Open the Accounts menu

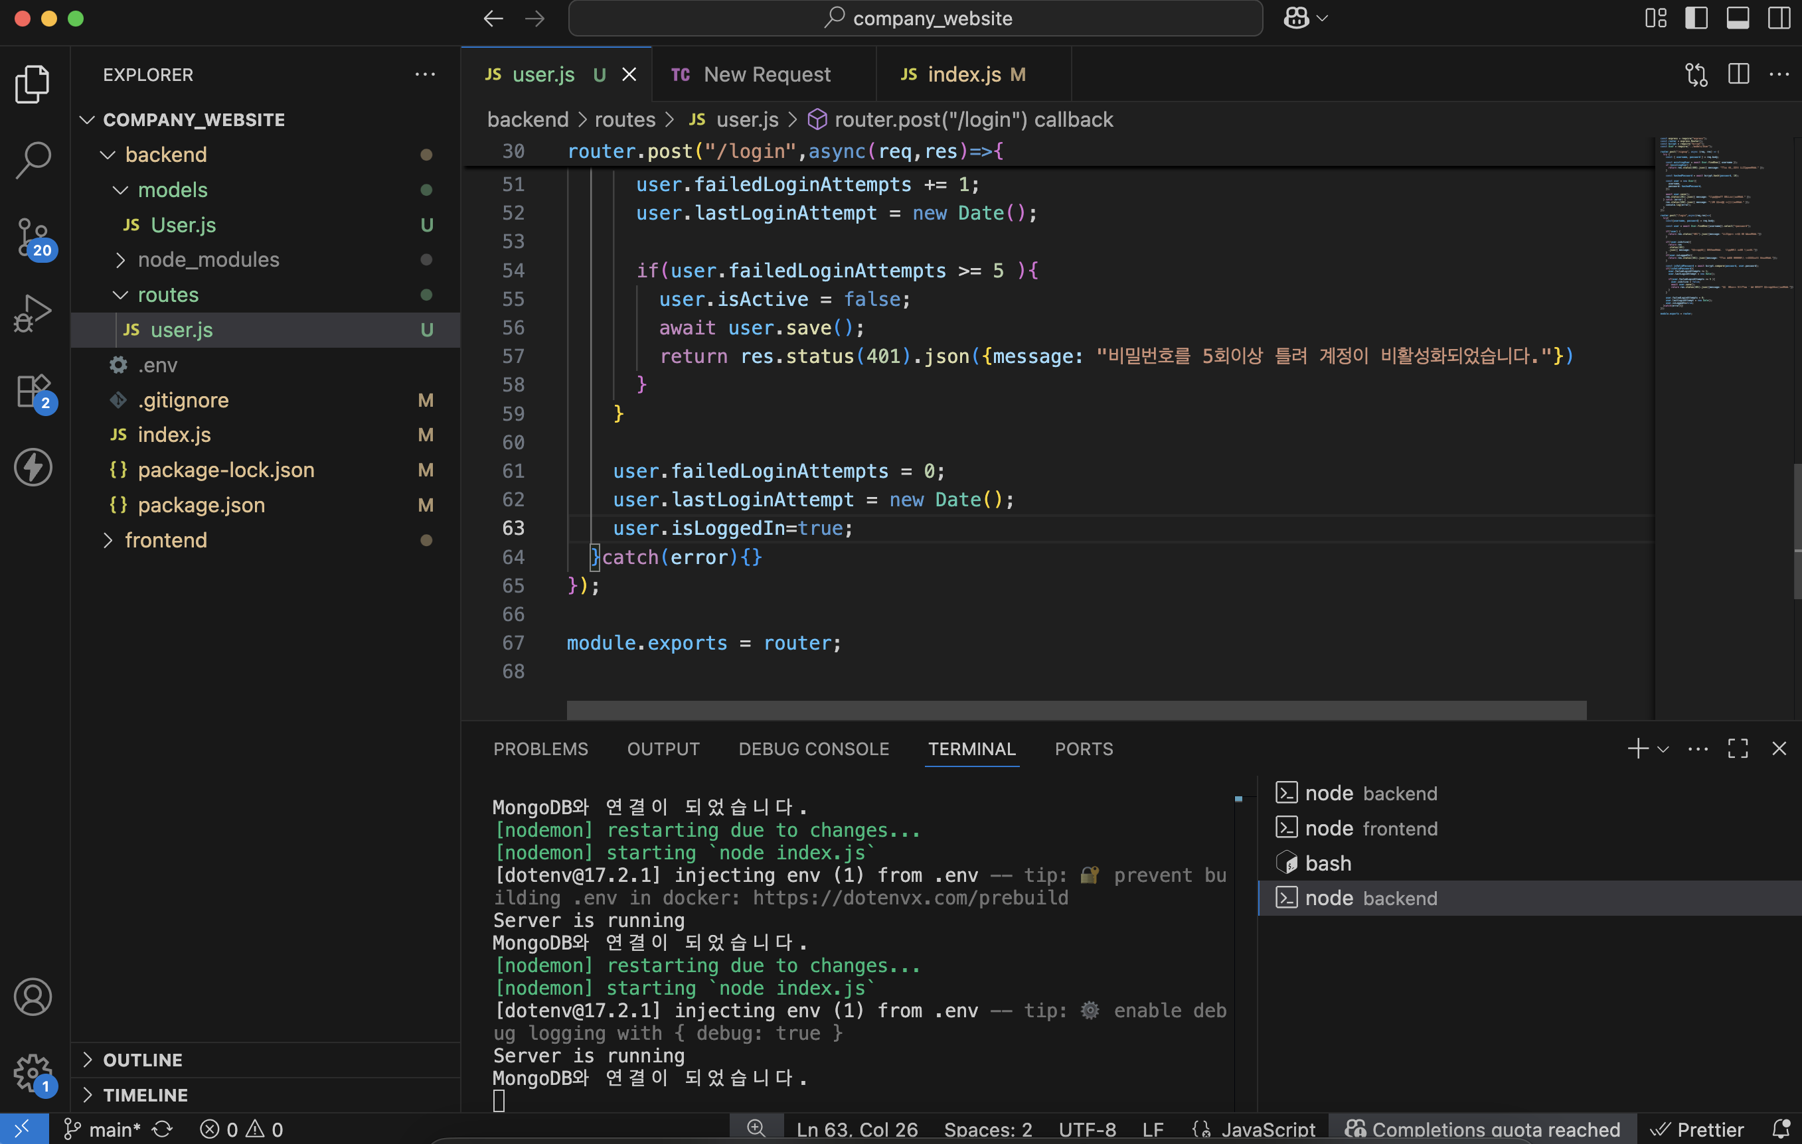pyautogui.click(x=33, y=997)
